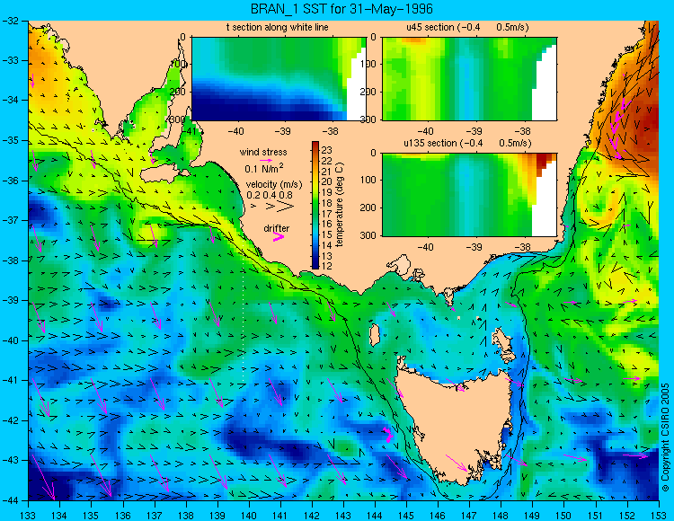Click longitude axis label 147
674x521 pixels.
tap(469, 515)
